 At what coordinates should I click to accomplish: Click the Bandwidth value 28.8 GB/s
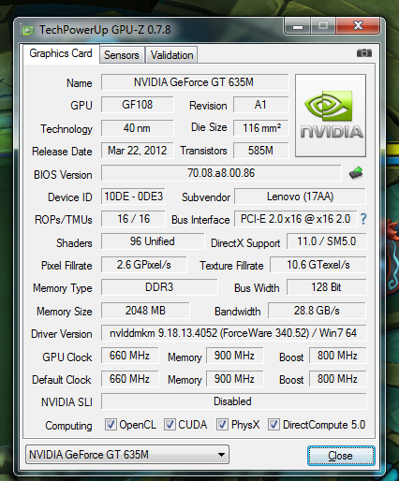click(317, 311)
